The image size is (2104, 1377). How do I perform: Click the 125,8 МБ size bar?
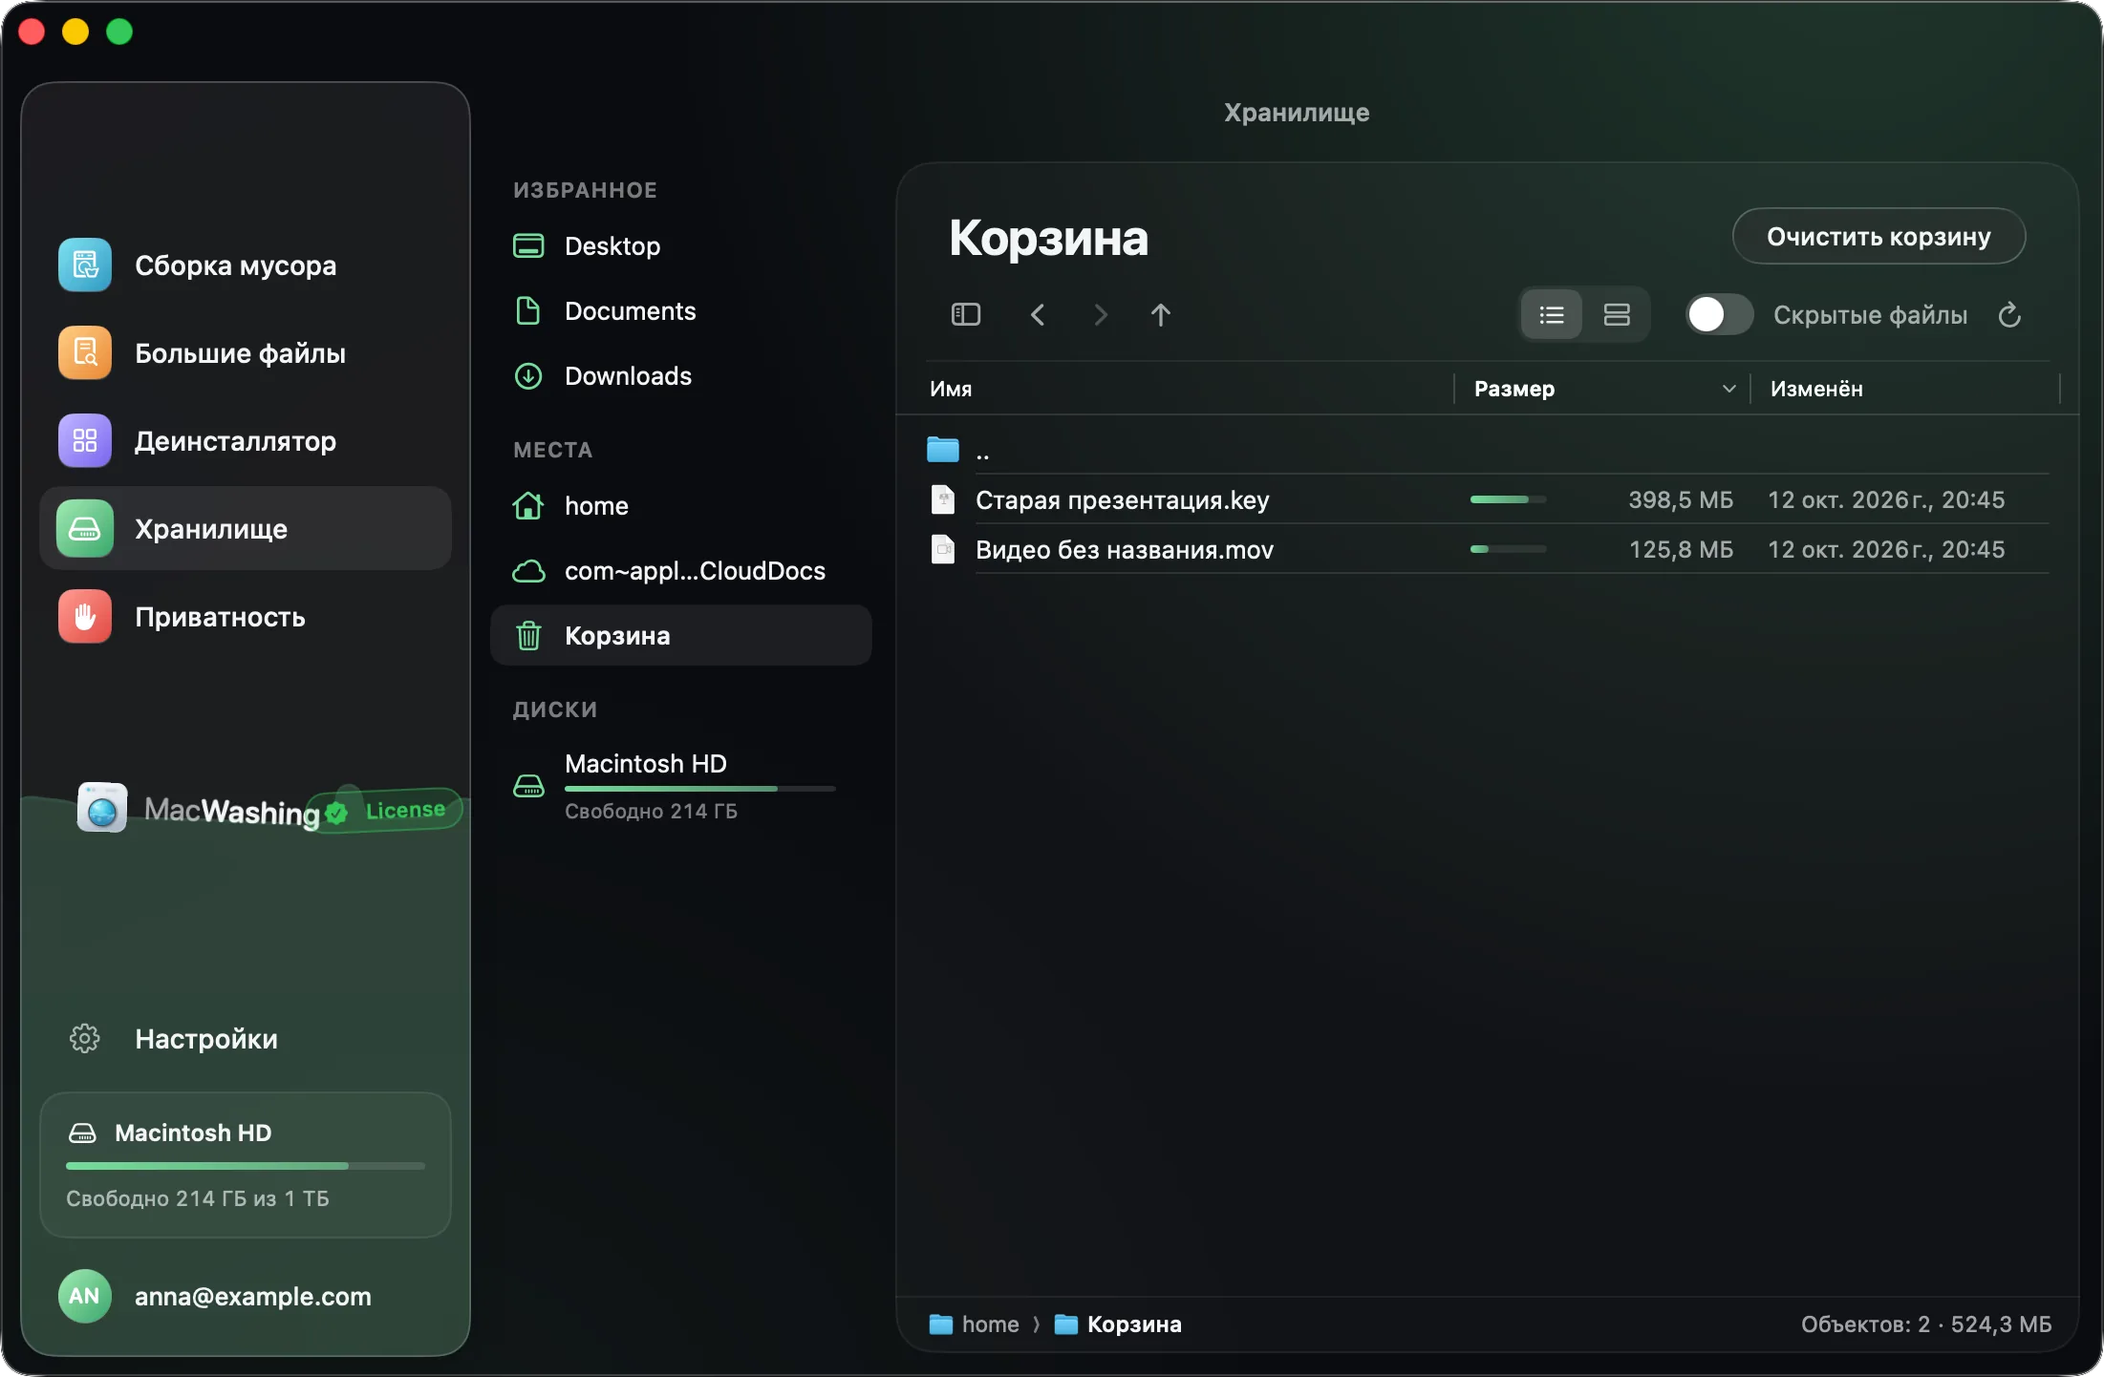point(1508,549)
